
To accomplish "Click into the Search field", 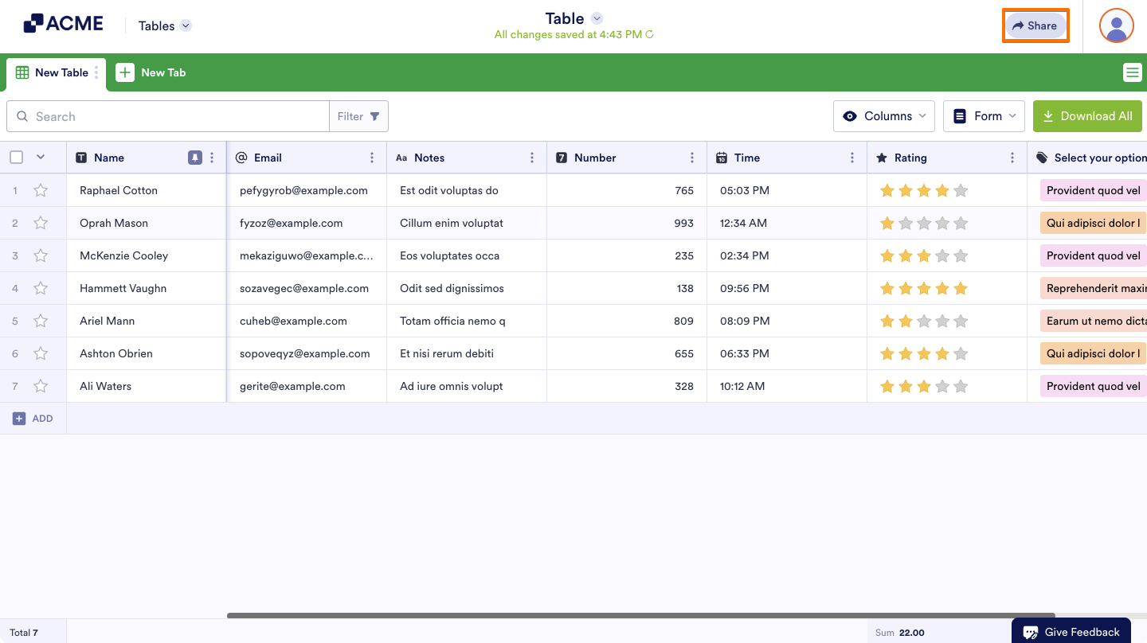I will click(x=168, y=116).
